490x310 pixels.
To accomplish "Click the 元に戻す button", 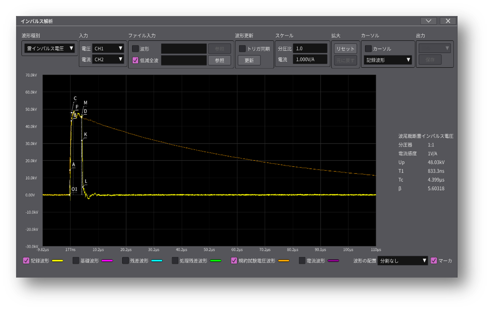I will pos(345,60).
